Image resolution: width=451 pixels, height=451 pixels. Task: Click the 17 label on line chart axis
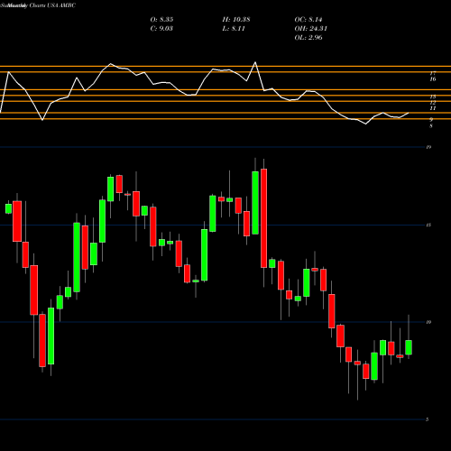(x=433, y=73)
